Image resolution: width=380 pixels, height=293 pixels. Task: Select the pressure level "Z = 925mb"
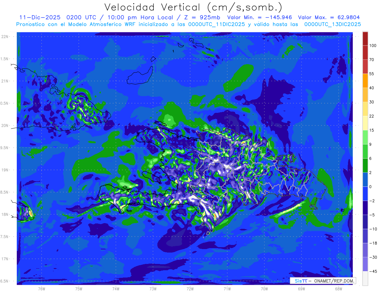pyautogui.click(x=202, y=17)
